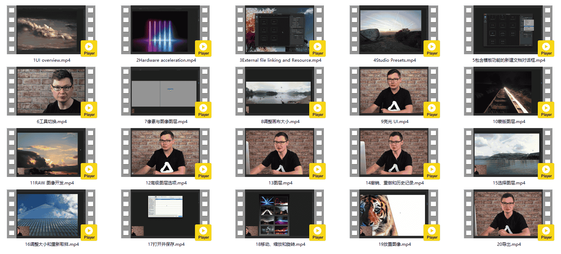Select the neon lights thumbnail of 2Hardware acceleration
Image resolution: width=561 pixels, height=254 pixels.
165,30
